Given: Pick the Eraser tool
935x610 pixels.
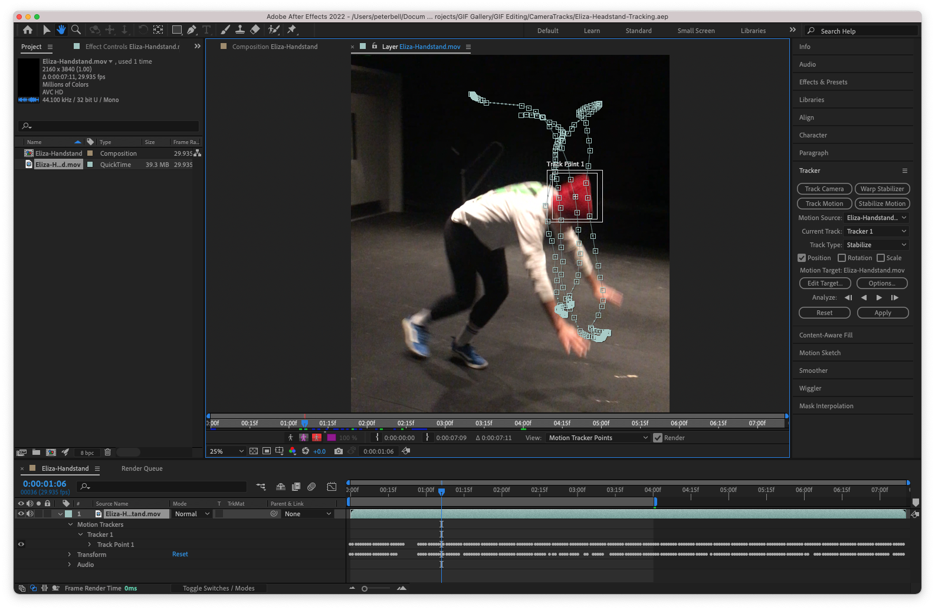Looking at the screenshot, I should click(x=255, y=30).
